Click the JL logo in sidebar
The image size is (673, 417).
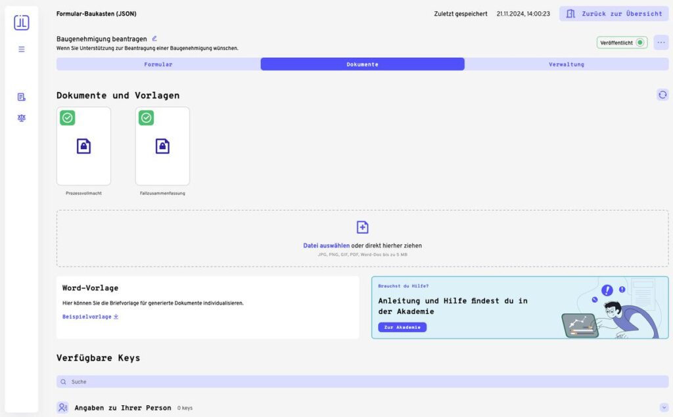[22, 22]
